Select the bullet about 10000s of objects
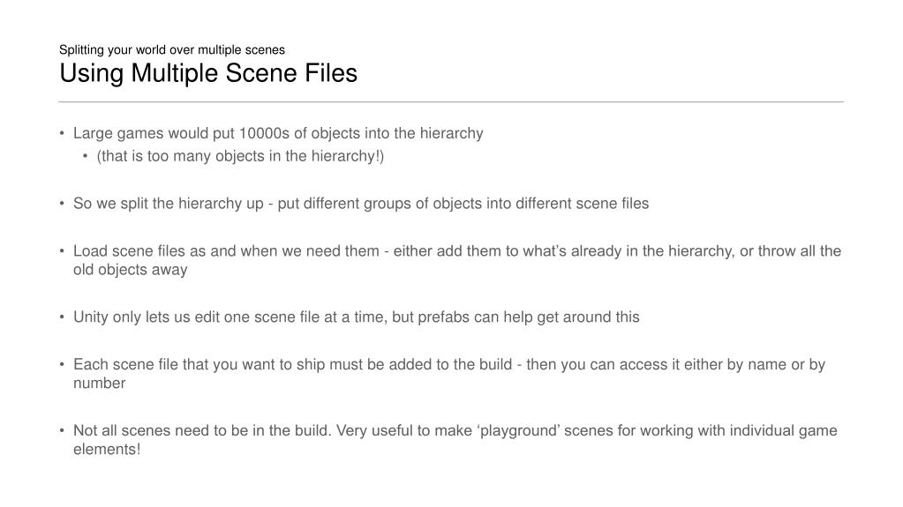 click(x=277, y=133)
